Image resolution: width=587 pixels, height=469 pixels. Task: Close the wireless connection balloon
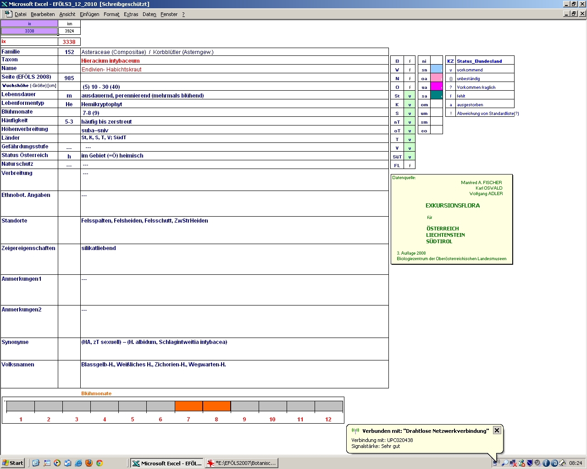pos(497,431)
